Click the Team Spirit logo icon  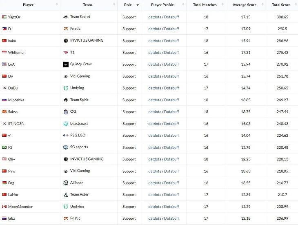tap(66, 100)
